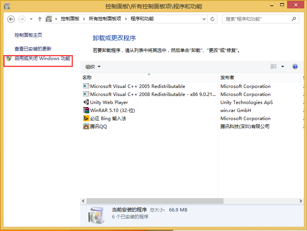This screenshot has width=307, height=231.
Task: Click the installed programs disc icon
Action: (x=96, y=215)
